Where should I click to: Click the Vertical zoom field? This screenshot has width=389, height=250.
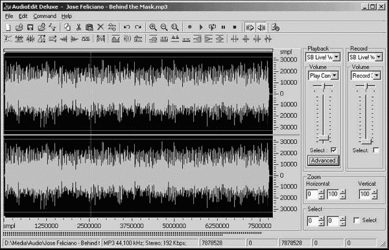(x=365, y=194)
